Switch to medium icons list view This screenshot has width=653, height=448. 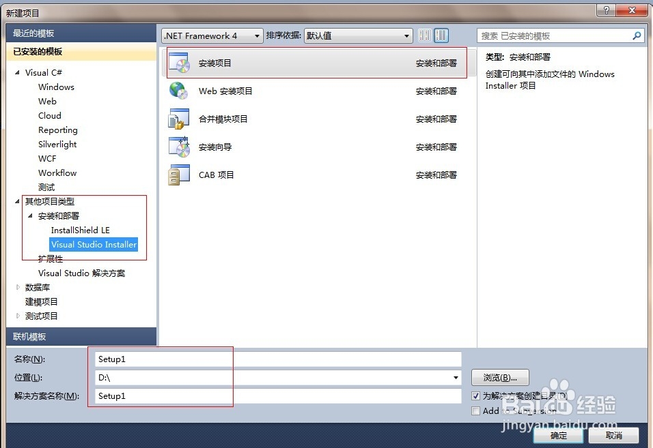click(x=441, y=35)
